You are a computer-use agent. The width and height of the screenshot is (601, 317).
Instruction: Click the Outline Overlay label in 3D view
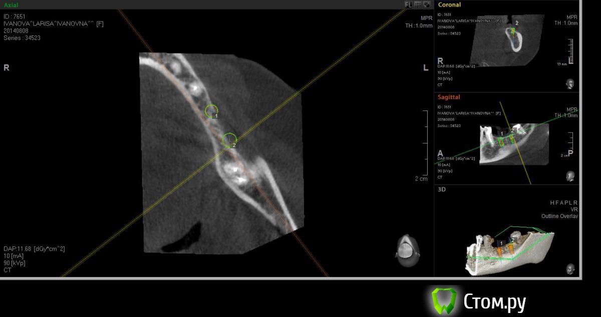point(559,216)
